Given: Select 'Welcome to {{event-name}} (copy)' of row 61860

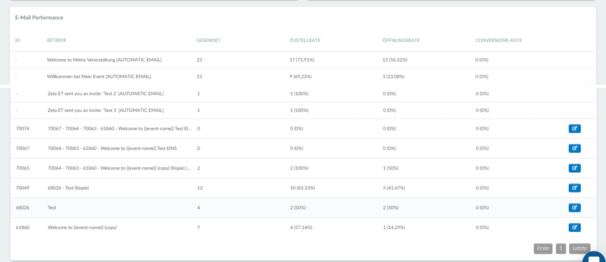Looking at the screenshot, I should [x=82, y=227].
